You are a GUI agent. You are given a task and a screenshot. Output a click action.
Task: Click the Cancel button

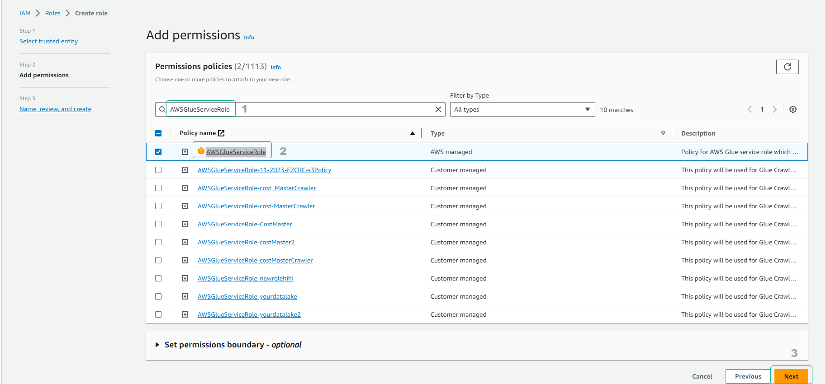click(x=702, y=376)
